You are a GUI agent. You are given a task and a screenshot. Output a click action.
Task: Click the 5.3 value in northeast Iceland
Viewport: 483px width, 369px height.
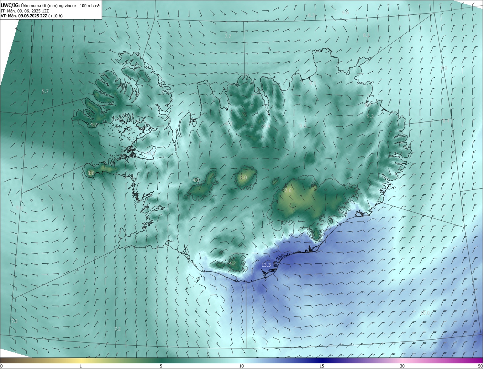click(370, 117)
